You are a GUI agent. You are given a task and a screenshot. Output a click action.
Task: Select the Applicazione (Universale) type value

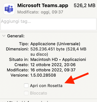point(55,44)
